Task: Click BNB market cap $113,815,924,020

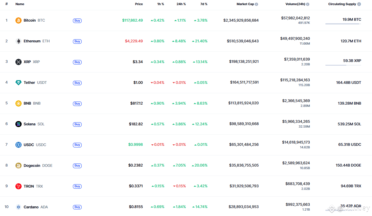Action: click(x=244, y=103)
